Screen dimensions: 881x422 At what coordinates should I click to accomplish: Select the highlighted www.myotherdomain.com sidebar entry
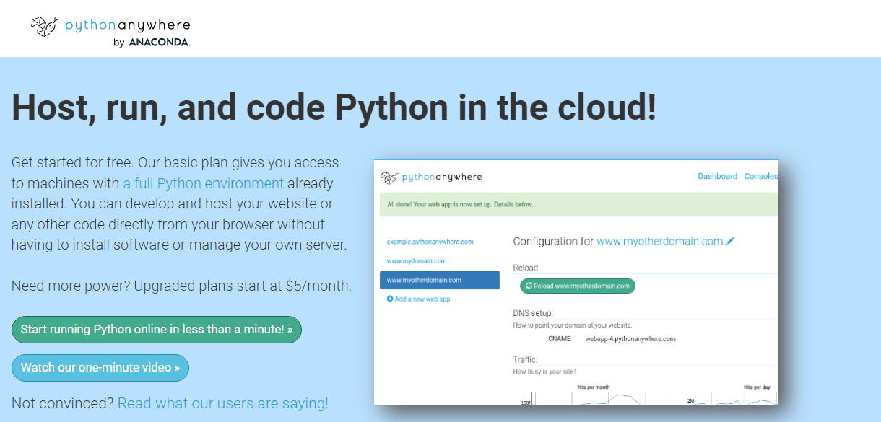coord(439,280)
